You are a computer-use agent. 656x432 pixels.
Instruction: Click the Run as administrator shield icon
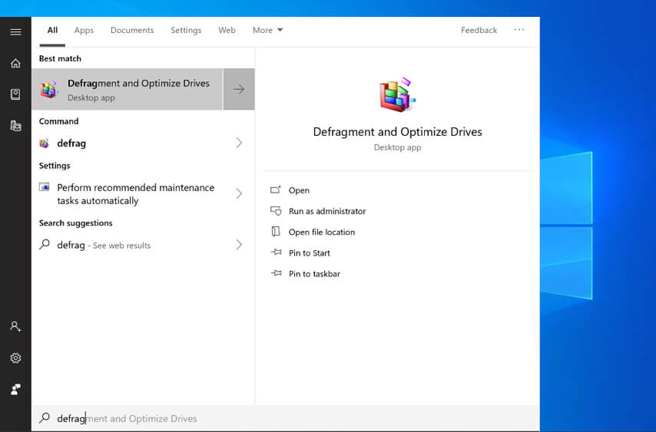[275, 211]
